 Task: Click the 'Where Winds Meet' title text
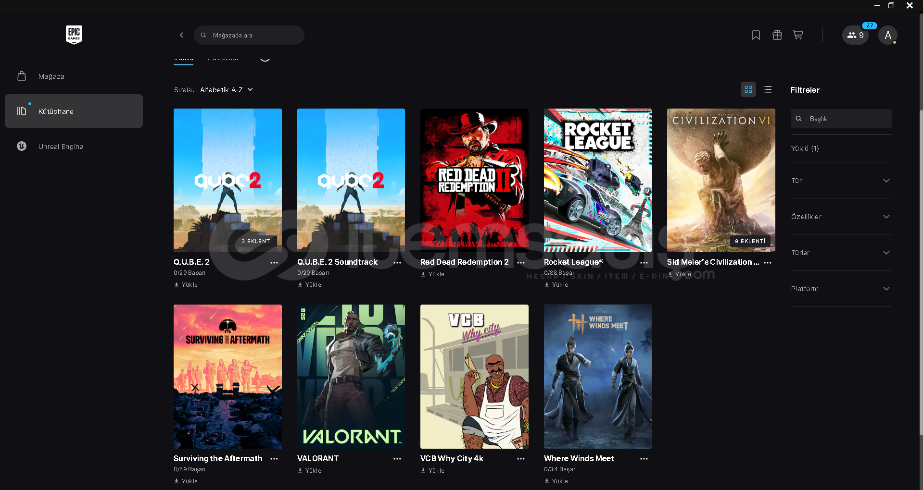pos(579,458)
